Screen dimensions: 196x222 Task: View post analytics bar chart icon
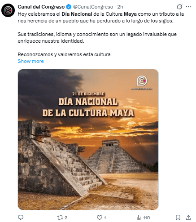[139, 218]
